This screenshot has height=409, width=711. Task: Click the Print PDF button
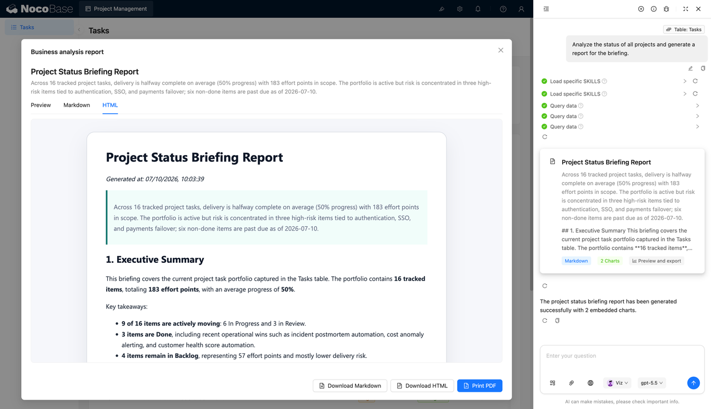[x=480, y=386]
